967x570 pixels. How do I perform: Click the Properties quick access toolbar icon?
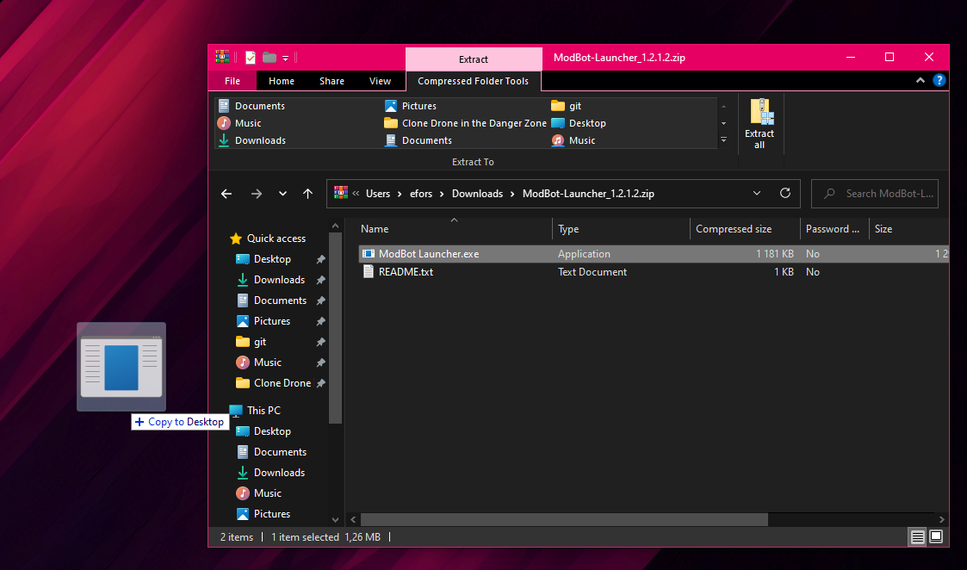pyautogui.click(x=251, y=58)
